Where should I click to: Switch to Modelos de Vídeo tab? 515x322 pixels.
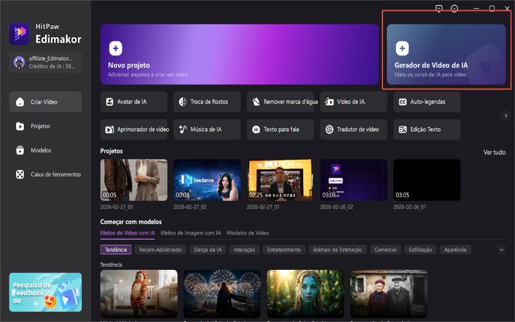point(248,233)
